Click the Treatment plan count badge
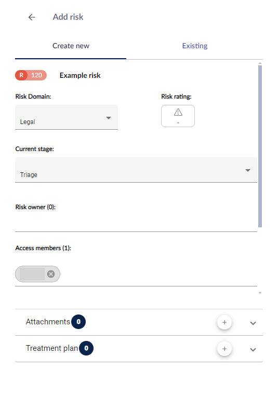The height and width of the screenshot is (397, 278). click(x=86, y=348)
